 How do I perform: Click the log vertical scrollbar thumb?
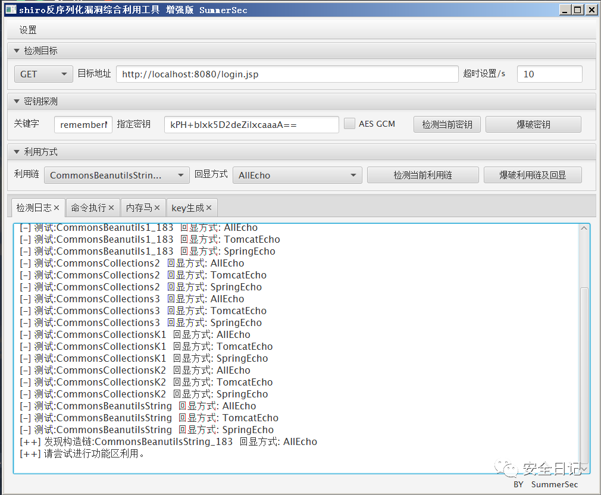pyautogui.click(x=584, y=375)
